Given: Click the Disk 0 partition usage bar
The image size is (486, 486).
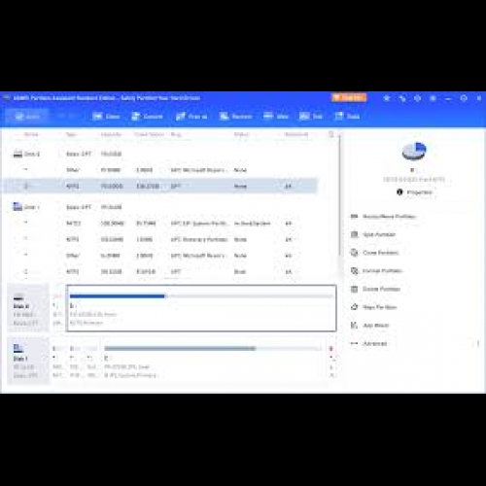Looking at the screenshot, I should tap(201, 296).
